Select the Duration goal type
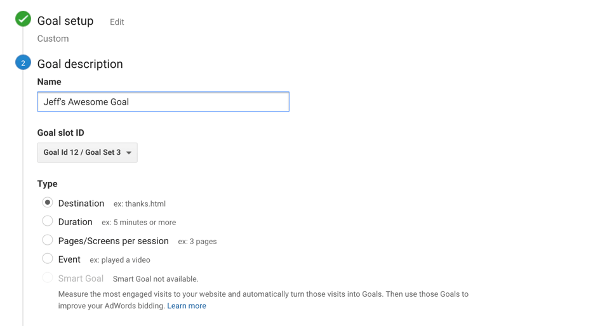The height and width of the screenshot is (326, 593). (x=47, y=221)
